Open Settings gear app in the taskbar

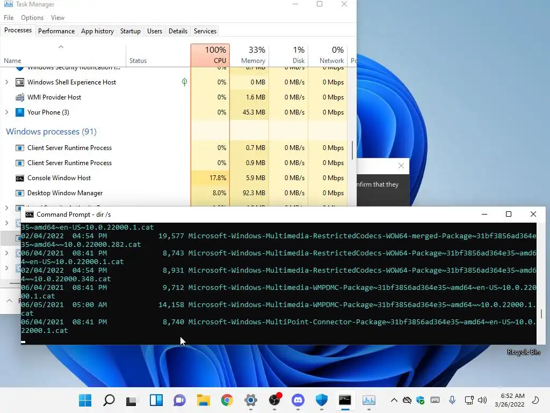[x=251, y=400]
